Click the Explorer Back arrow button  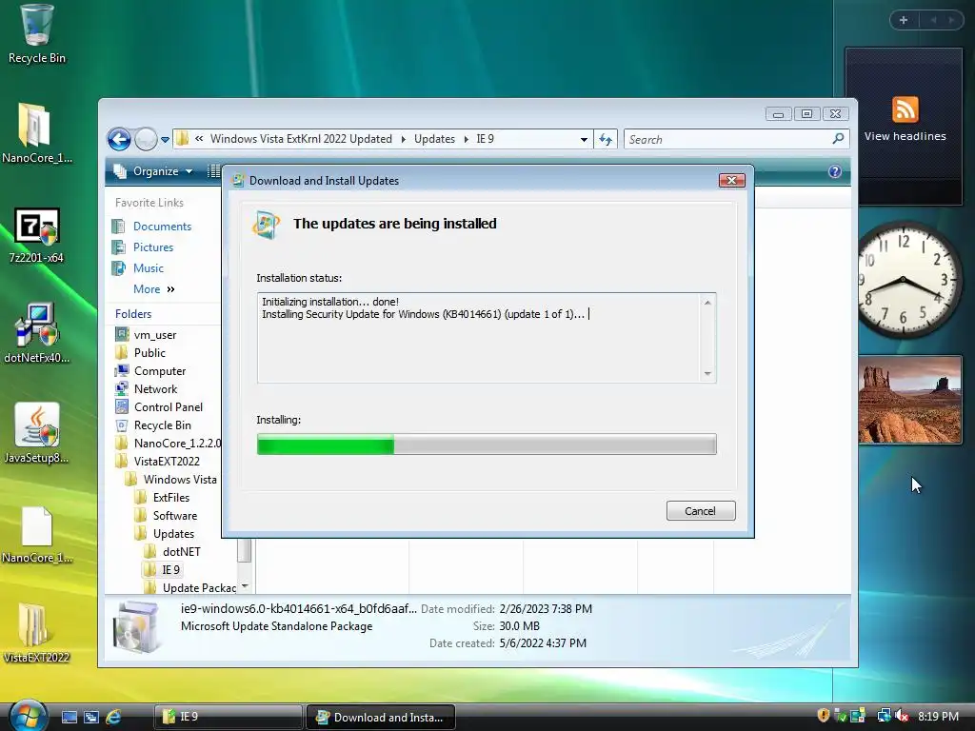(119, 139)
